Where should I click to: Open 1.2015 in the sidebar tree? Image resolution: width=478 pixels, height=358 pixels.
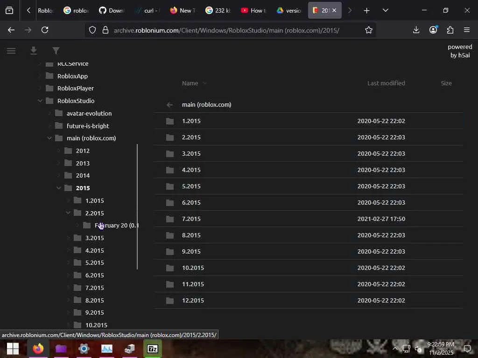pyautogui.click(x=94, y=200)
